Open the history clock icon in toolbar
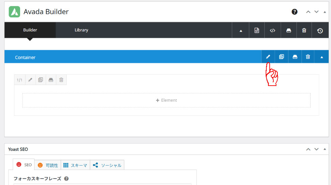 [x=320, y=30]
